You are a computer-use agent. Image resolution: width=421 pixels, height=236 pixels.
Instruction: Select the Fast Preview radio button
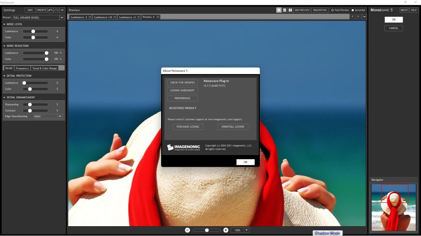click(333, 10)
